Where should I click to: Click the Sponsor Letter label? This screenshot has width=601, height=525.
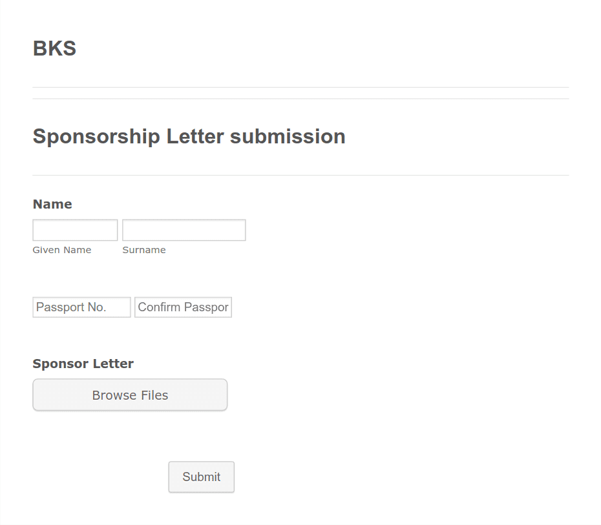tap(83, 364)
